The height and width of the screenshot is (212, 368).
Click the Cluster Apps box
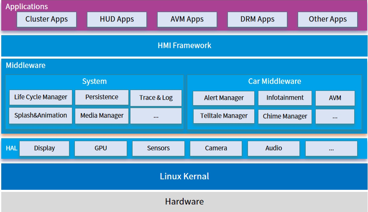point(46,19)
